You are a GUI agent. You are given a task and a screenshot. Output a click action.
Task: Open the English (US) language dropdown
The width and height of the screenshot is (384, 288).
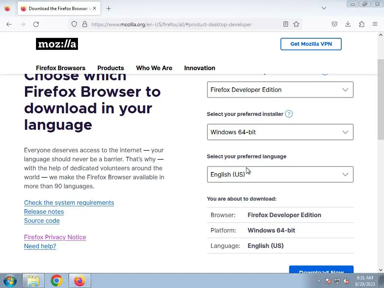coord(280,174)
